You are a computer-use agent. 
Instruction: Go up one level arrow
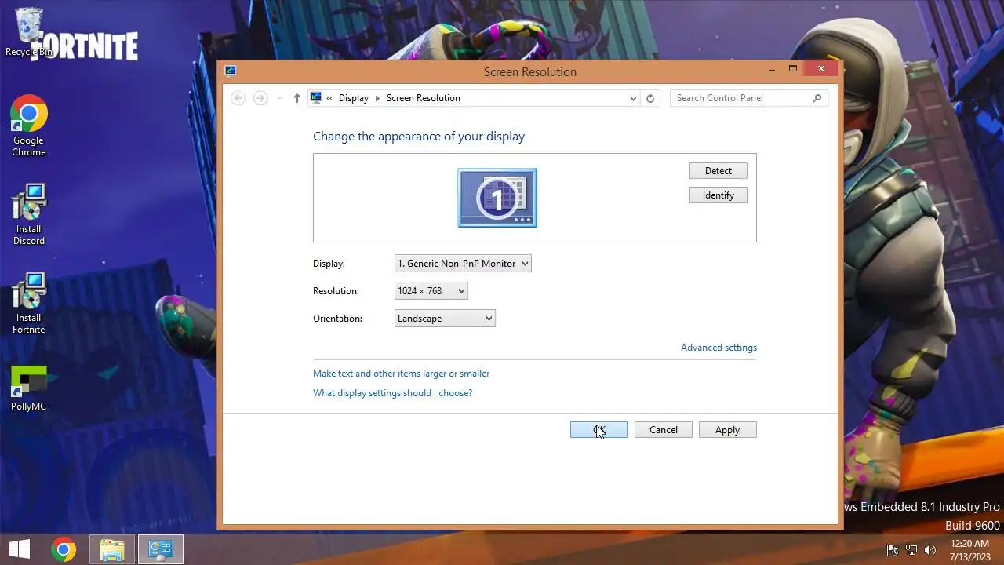click(x=296, y=98)
